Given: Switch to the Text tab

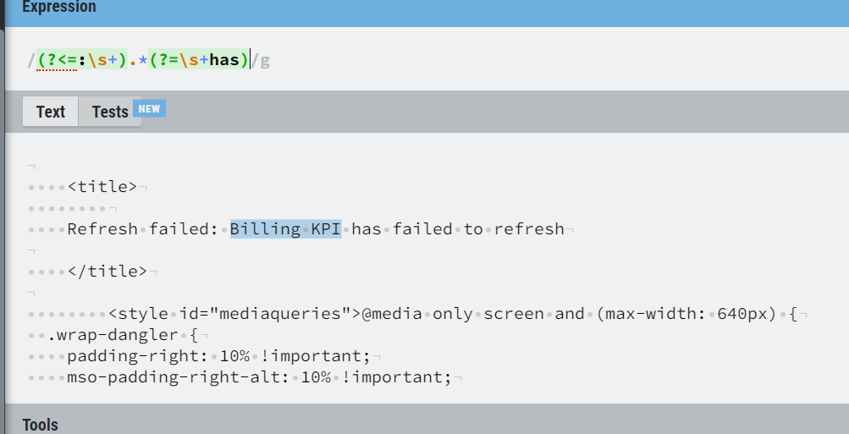Looking at the screenshot, I should (50, 112).
